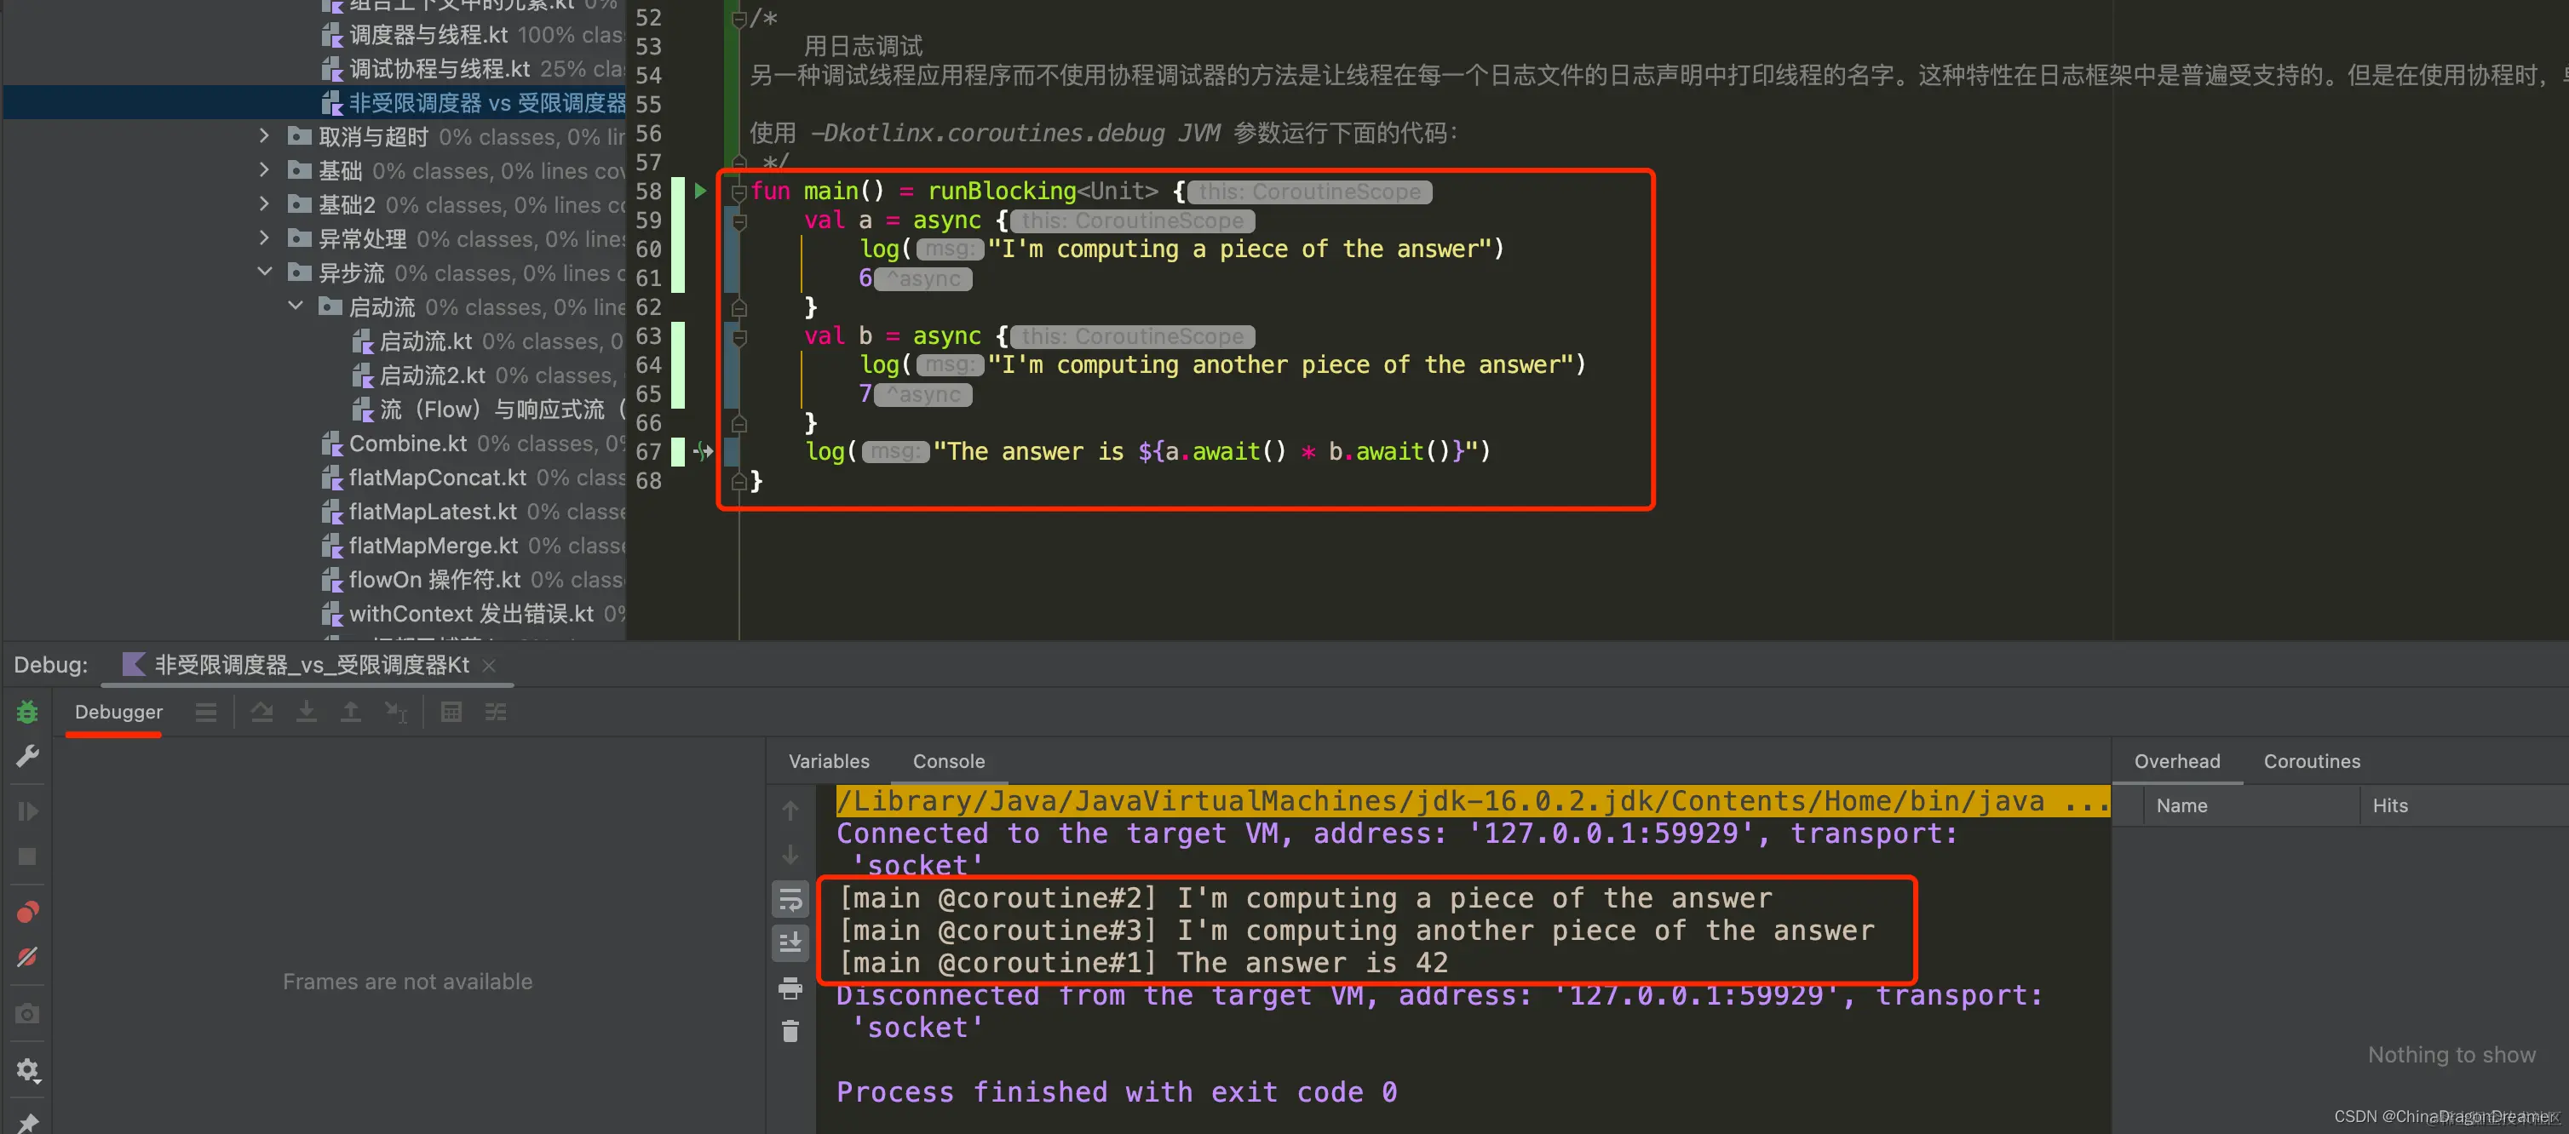The width and height of the screenshot is (2569, 1134).
Task: Click green run gutter arrow beside main()
Action: (x=700, y=191)
